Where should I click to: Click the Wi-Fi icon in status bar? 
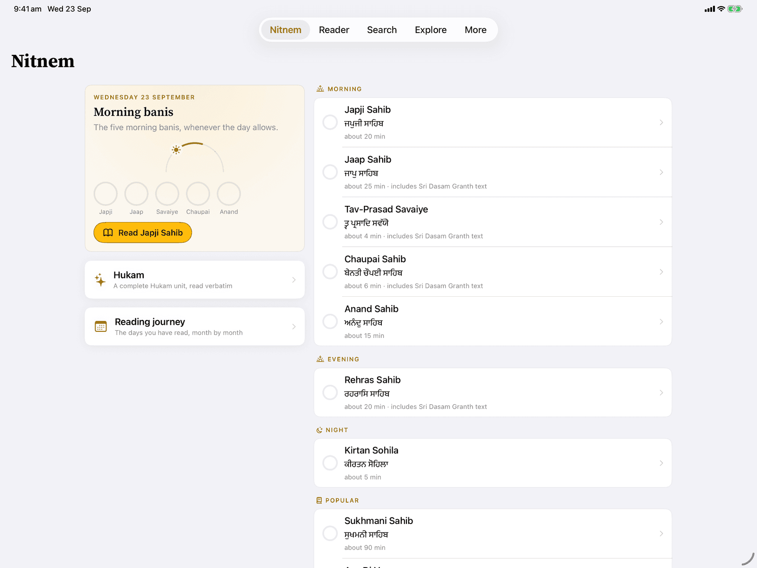point(721,9)
